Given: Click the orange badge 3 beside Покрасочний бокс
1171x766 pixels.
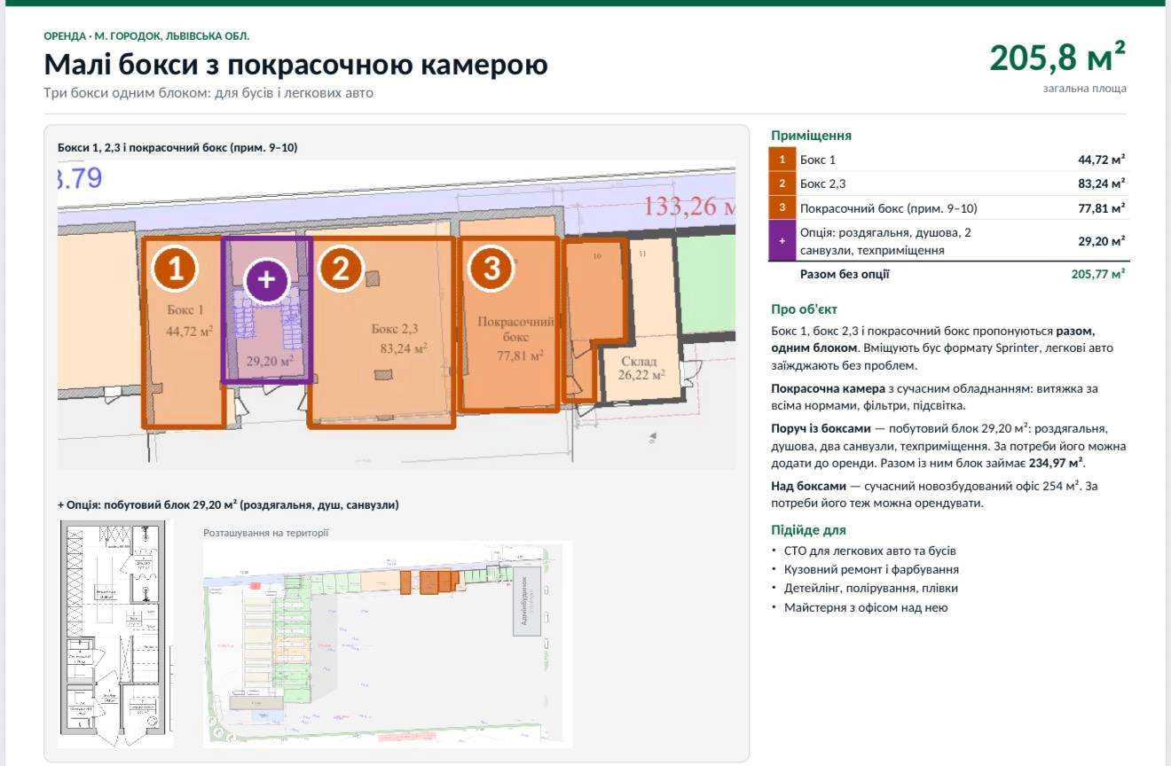Looking at the screenshot, I should (782, 208).
